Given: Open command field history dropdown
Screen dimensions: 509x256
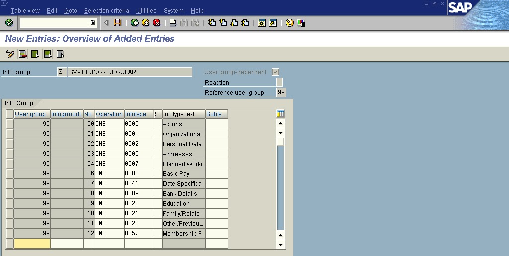Looking at the screenshot, I should pos(93,23).
